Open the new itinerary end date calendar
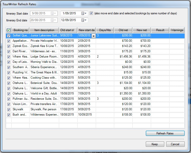191x153 pixels. pyautogui.click(x=84, y=20)
